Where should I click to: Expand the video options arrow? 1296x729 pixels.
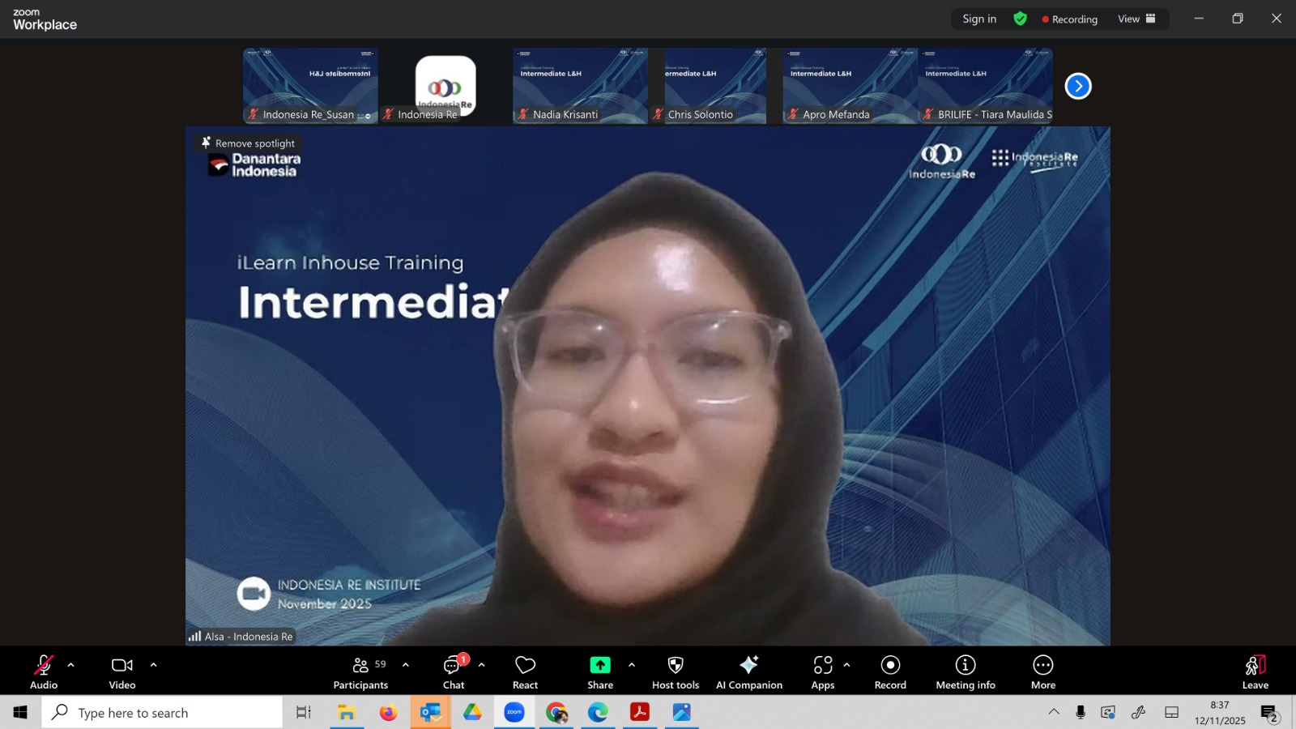[153, 665]
